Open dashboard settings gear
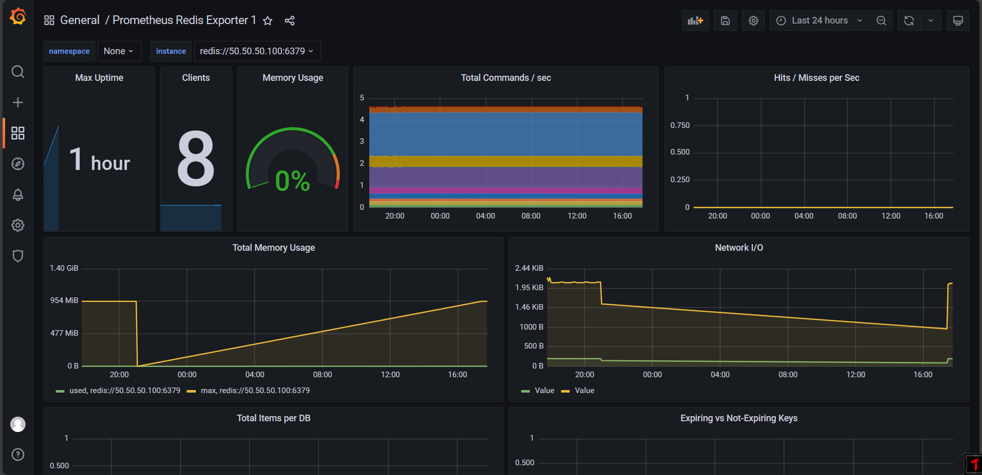Screen dimensions: 982x475 point(753,20)
